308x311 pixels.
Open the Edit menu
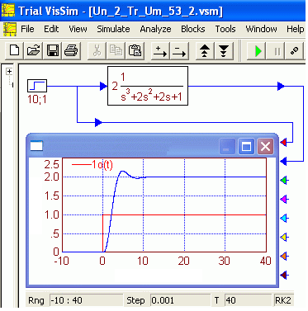(x=51, y=29)
